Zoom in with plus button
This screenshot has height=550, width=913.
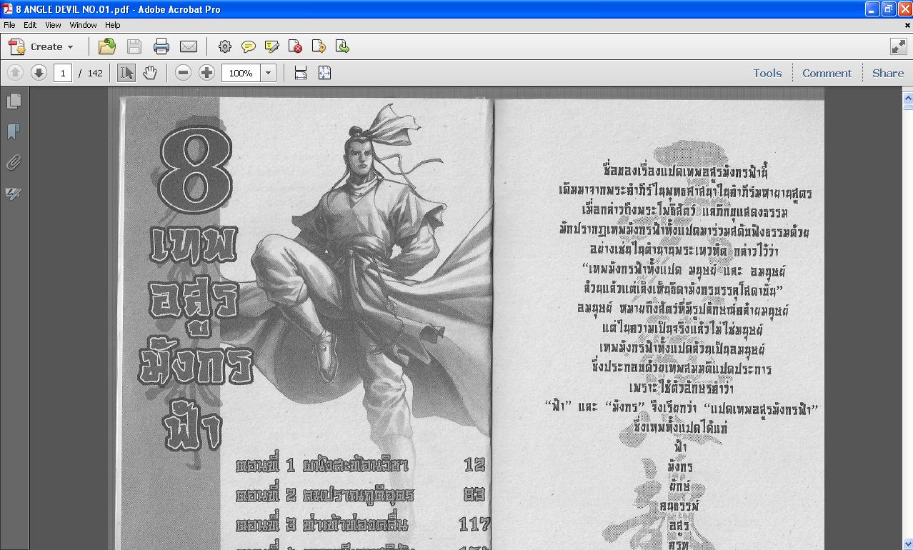coord(206,73)
